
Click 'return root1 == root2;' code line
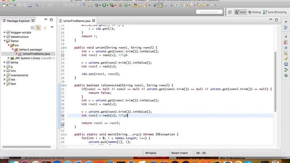click(101, 123)
